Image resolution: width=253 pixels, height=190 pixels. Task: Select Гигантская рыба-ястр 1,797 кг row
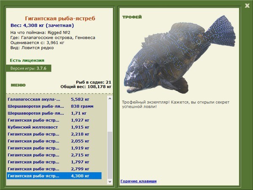(x=54, y=162)
